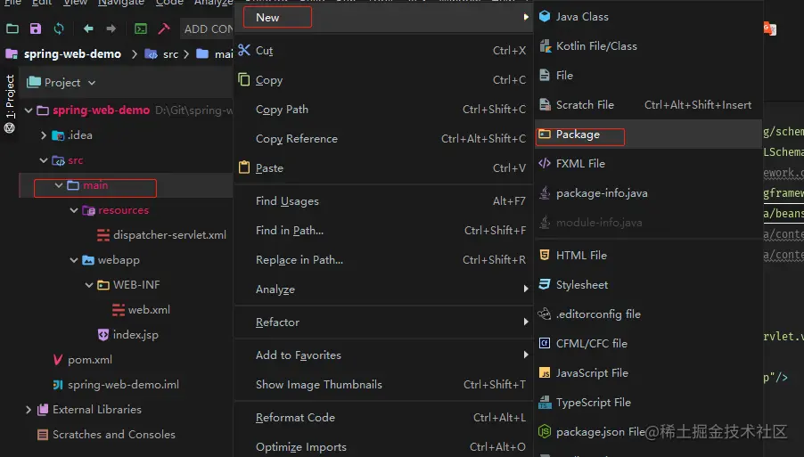Select Replace in Path...
804x457 pixels.
click(383, 260)
